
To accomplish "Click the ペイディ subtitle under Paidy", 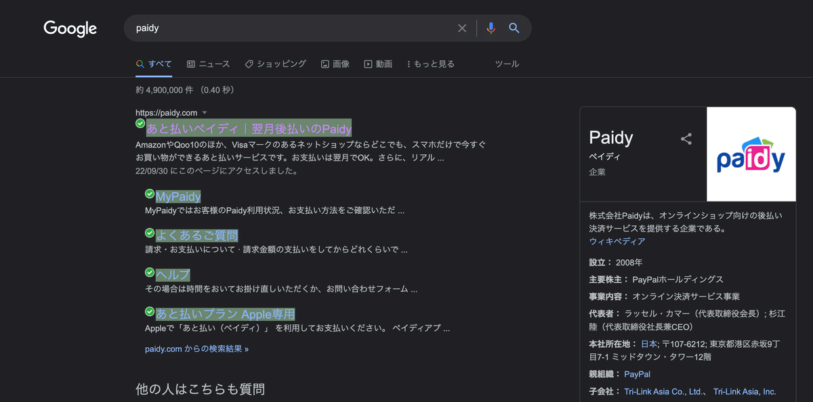I will 604,156.
